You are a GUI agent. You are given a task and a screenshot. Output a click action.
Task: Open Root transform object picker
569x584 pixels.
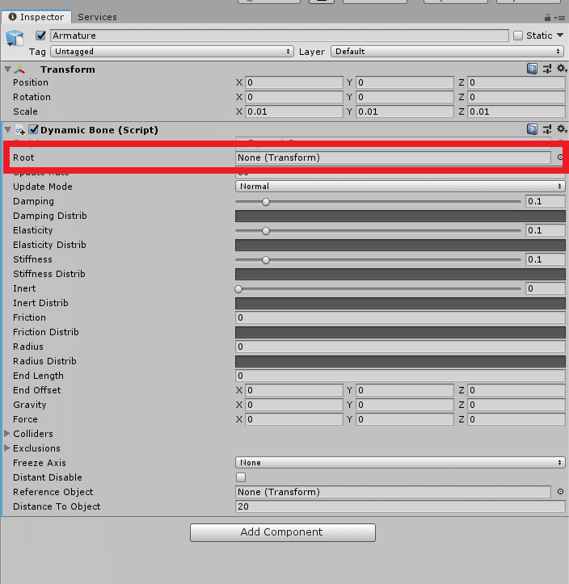(559, 158)
